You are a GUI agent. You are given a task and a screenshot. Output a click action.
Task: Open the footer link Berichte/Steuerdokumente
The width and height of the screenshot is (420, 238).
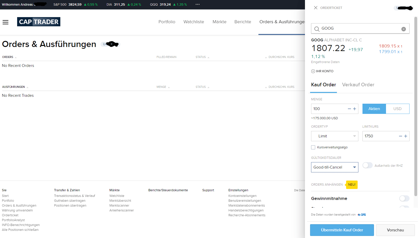(x=168, y=190)
